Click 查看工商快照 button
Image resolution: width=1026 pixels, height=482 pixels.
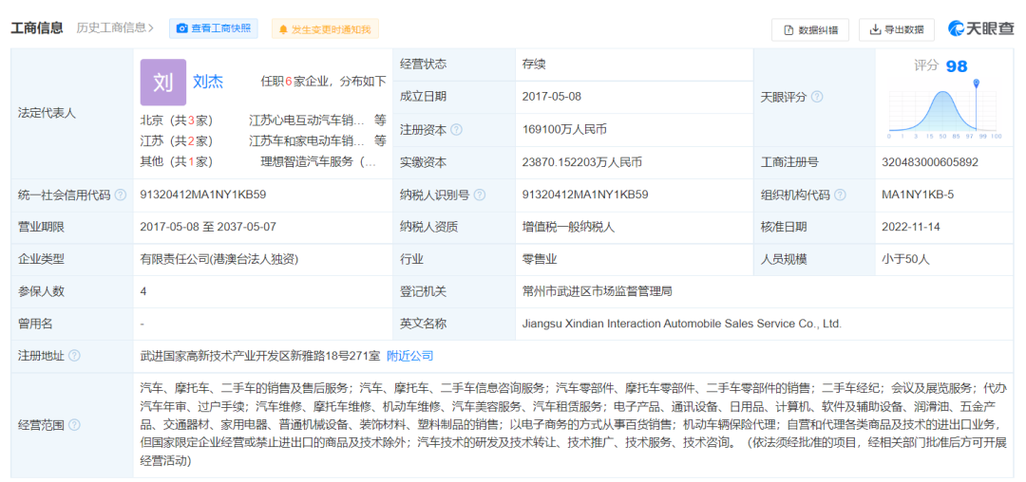214,28
